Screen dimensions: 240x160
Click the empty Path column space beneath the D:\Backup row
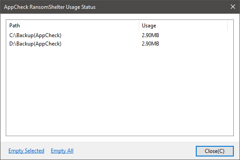tap(72, 91)
